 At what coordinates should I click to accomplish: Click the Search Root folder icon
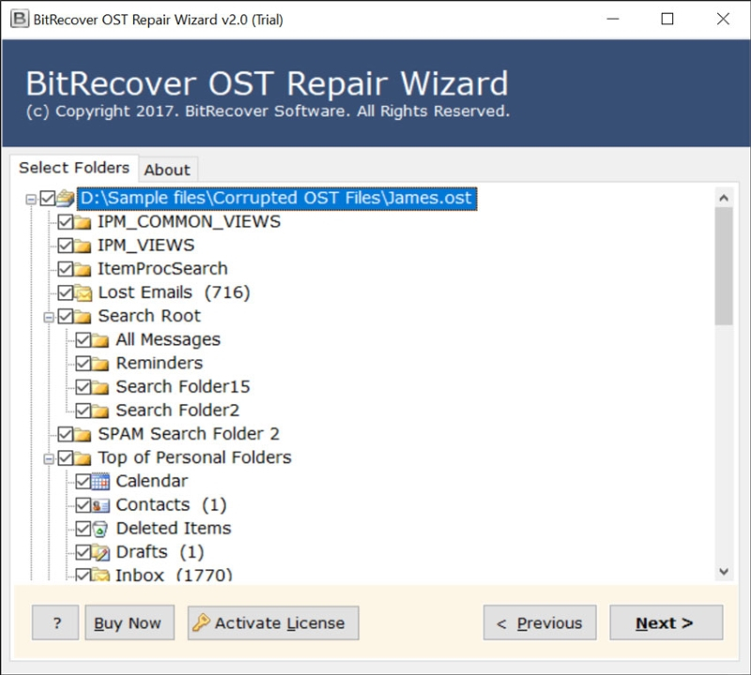pyautogui.click(x=83, y=316)
